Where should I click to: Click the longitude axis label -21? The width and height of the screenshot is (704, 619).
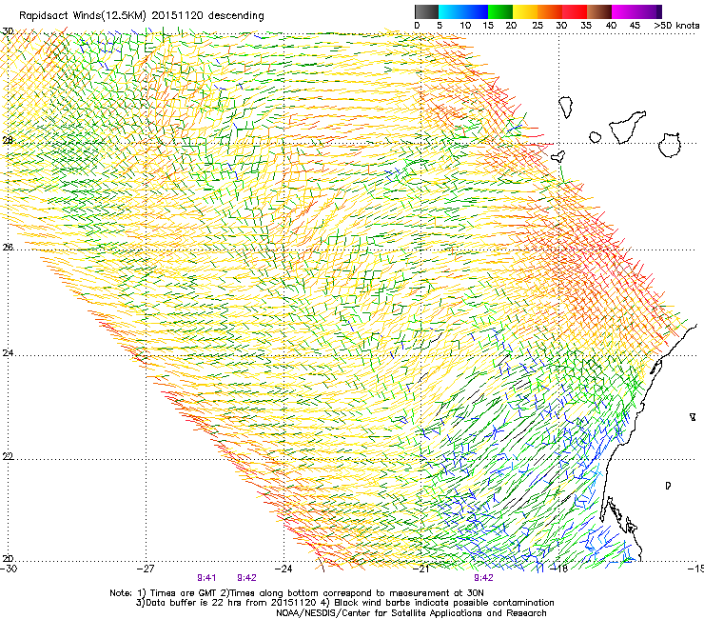pyautogui.click(x=422, y=569)
